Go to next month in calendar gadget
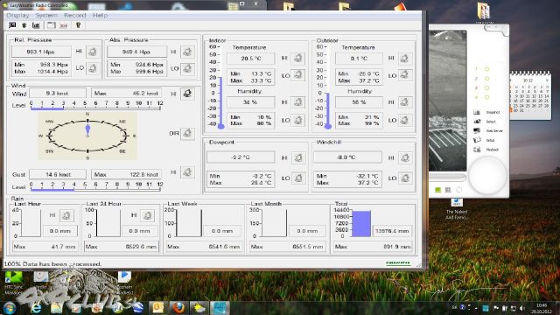The image size is (560, 315). (546, 80)
